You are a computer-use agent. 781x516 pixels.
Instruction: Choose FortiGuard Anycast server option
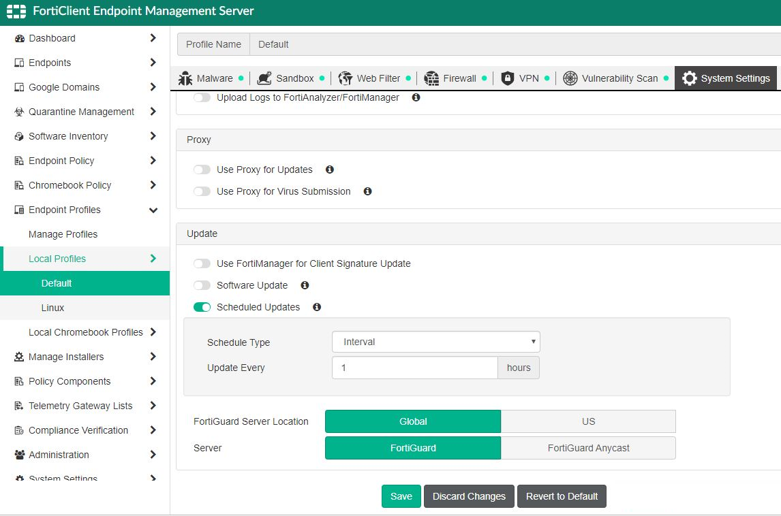click(x=588, y=448)
